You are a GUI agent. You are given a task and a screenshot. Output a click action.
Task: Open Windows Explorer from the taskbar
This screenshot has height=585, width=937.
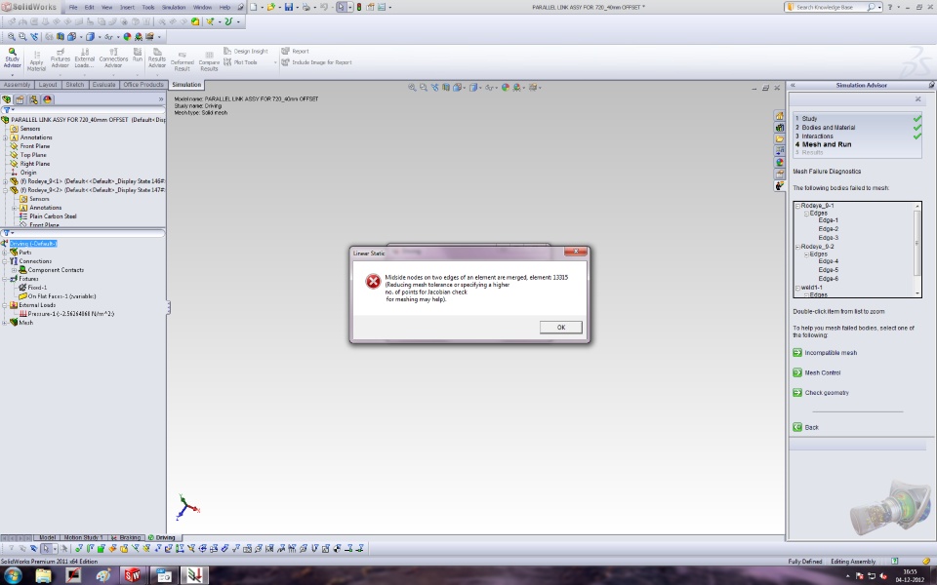point(44,575)
